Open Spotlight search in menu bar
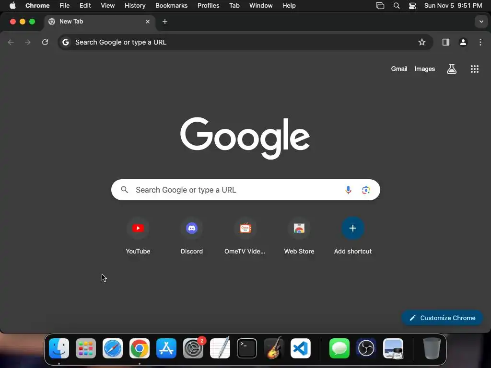The height and width of the screenshot is (368, 491). [397, 6]
